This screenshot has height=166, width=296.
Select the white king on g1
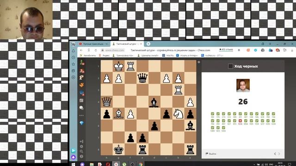(x=118, y=66)
